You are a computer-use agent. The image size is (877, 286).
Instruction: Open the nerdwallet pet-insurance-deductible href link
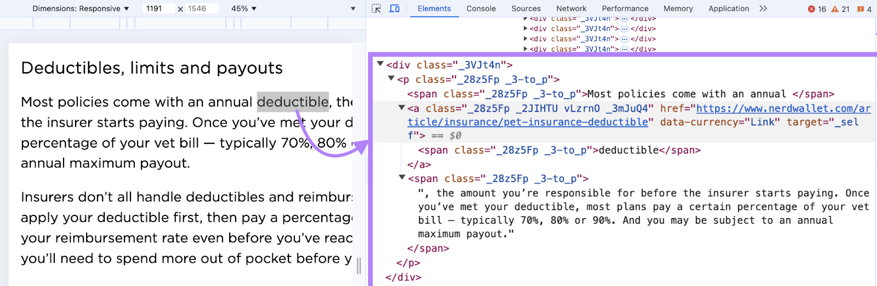pos(639,115)
